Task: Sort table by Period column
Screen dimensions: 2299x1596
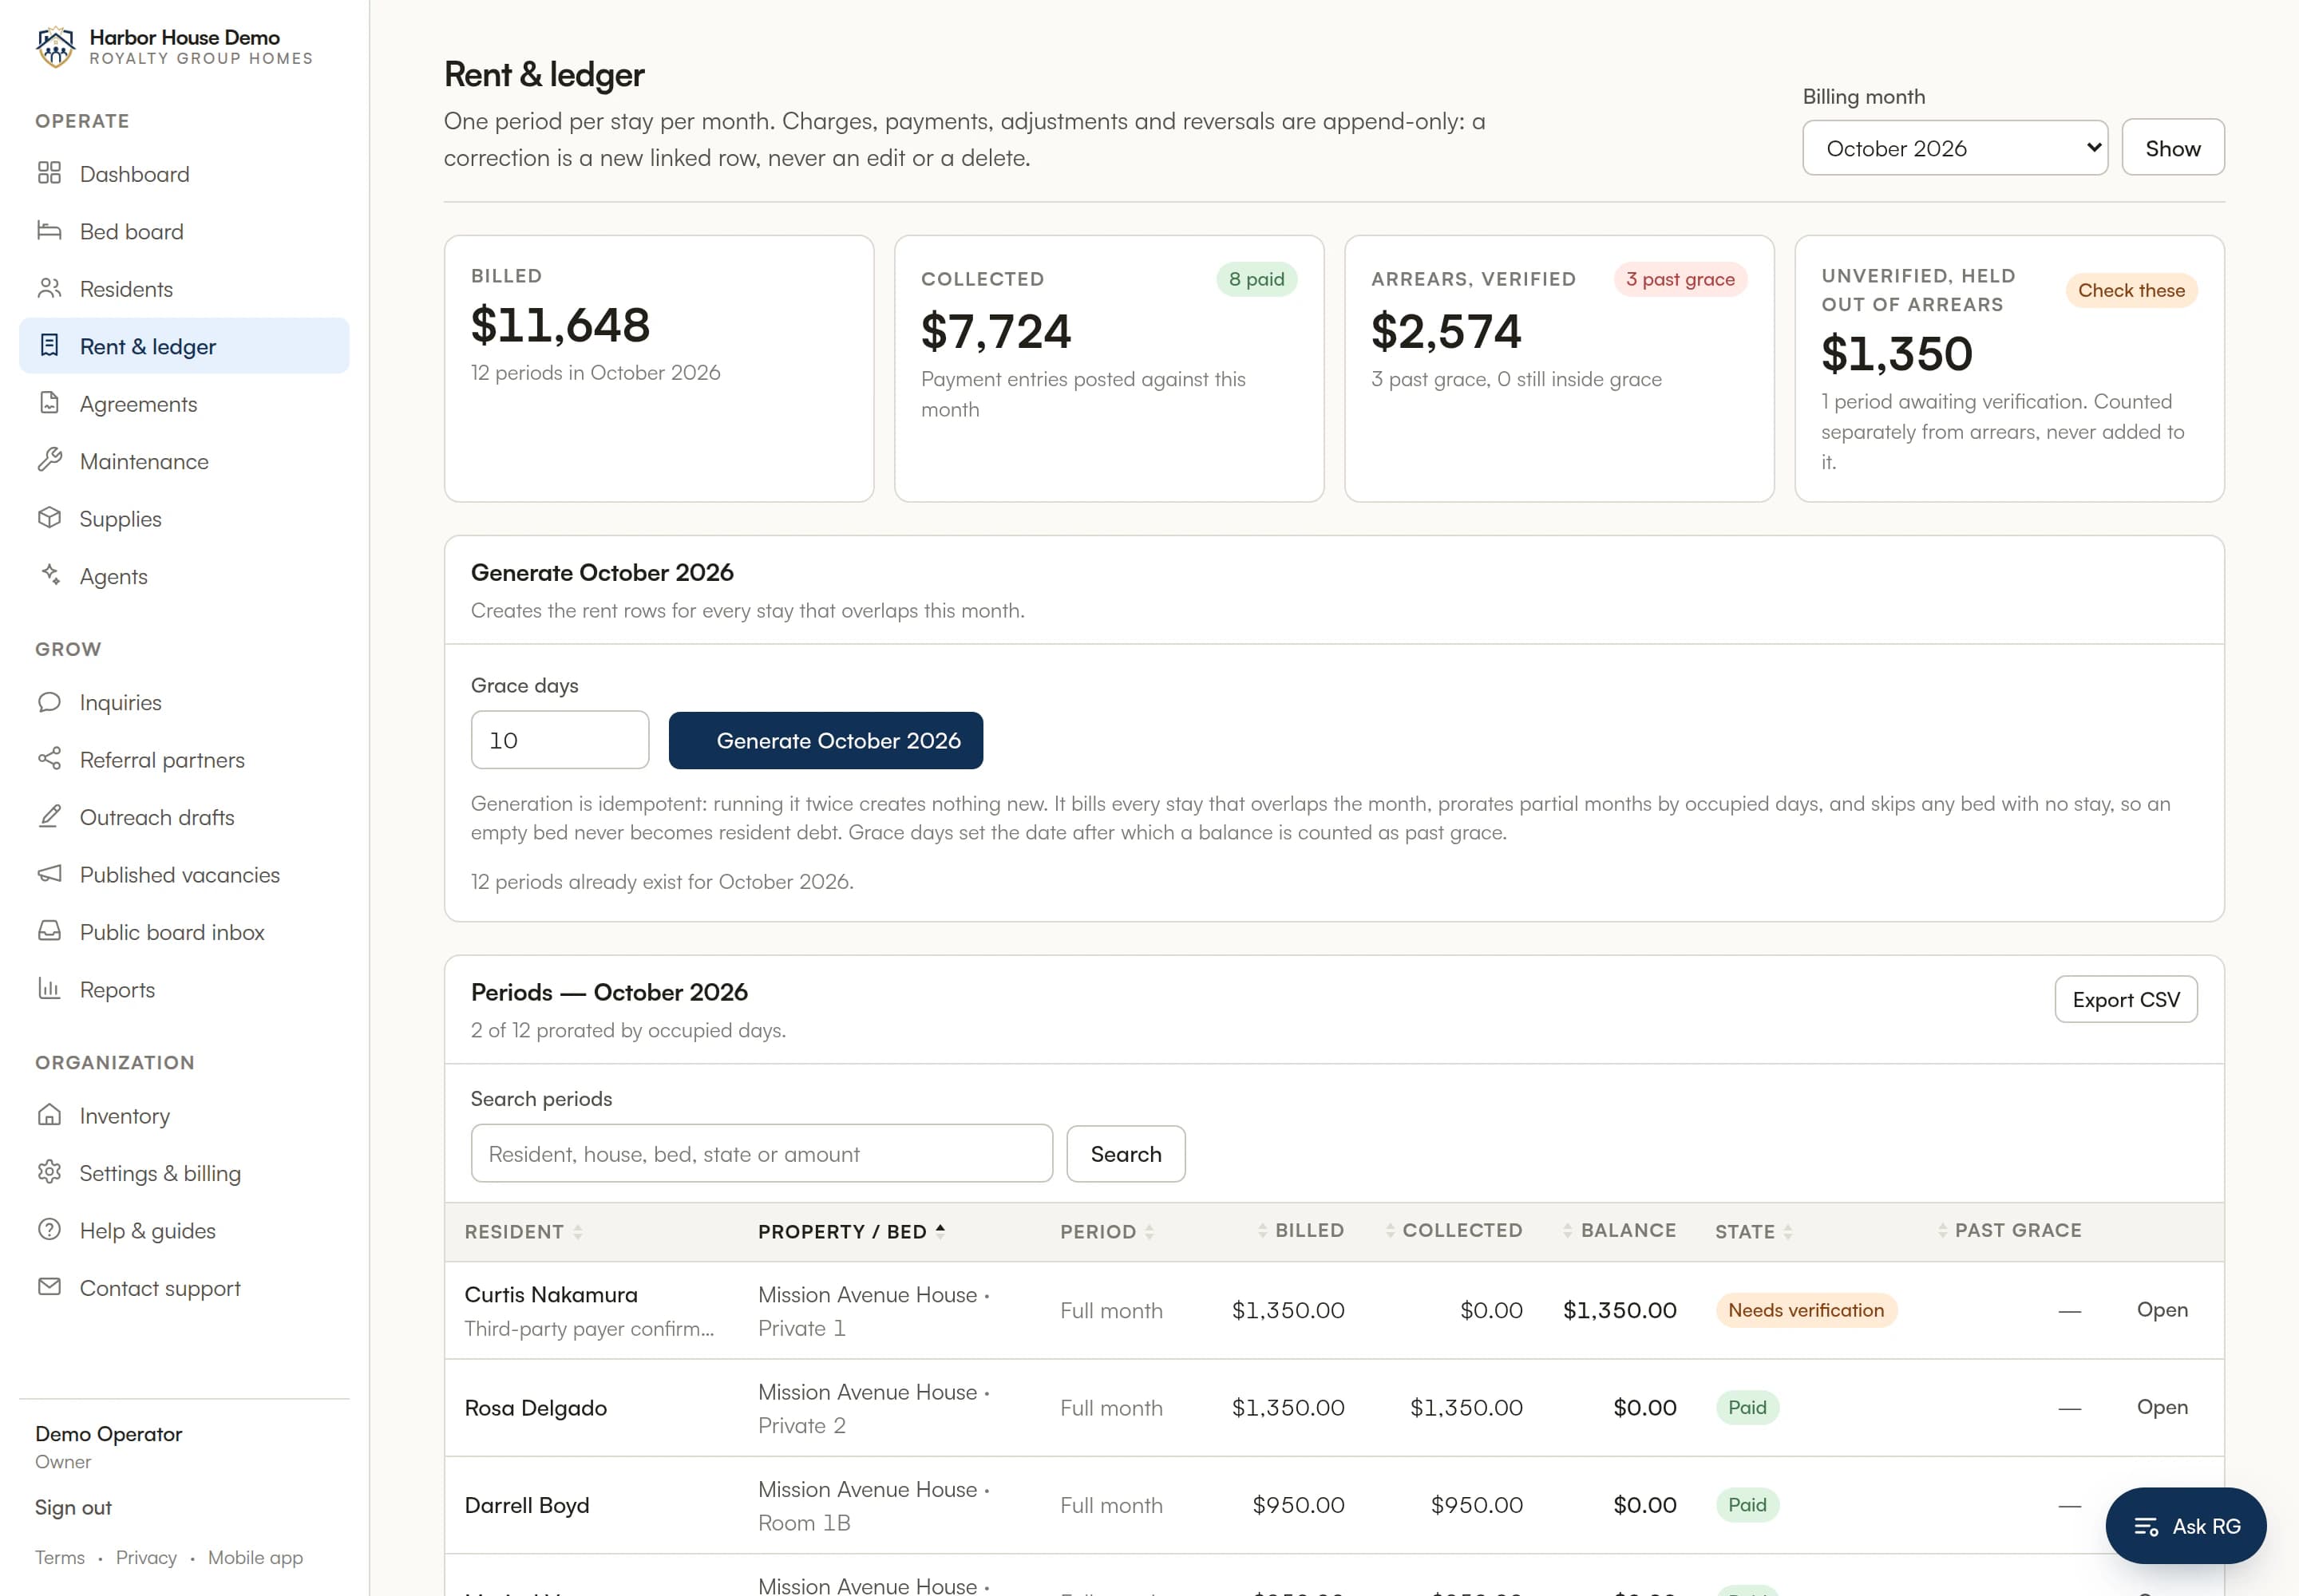Action: click(x=1106, y=1232)
